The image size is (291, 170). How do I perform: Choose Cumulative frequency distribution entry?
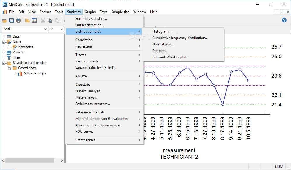(183, 38)
